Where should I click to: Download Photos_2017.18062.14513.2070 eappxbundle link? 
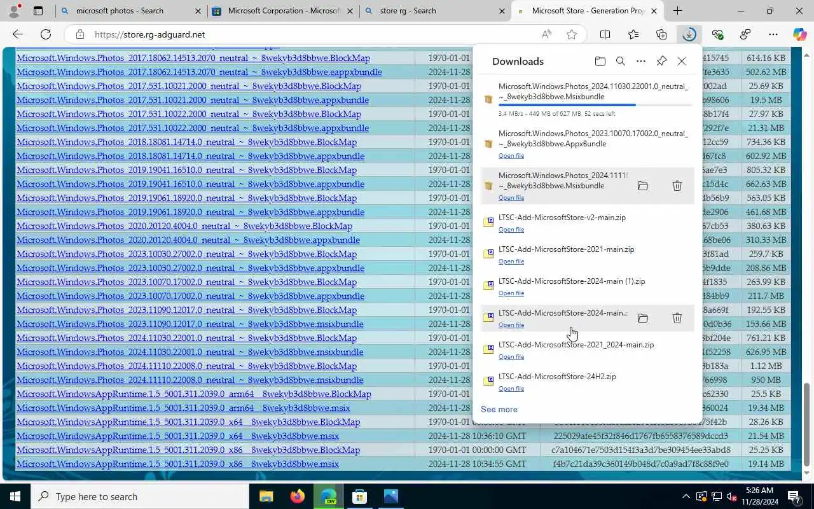(x=199, y=72)
